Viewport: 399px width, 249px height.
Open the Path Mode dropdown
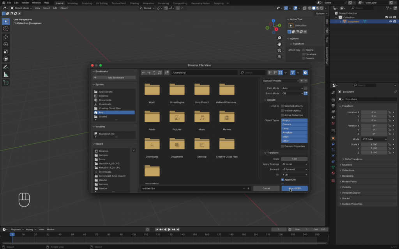click(x=292, y=88)
